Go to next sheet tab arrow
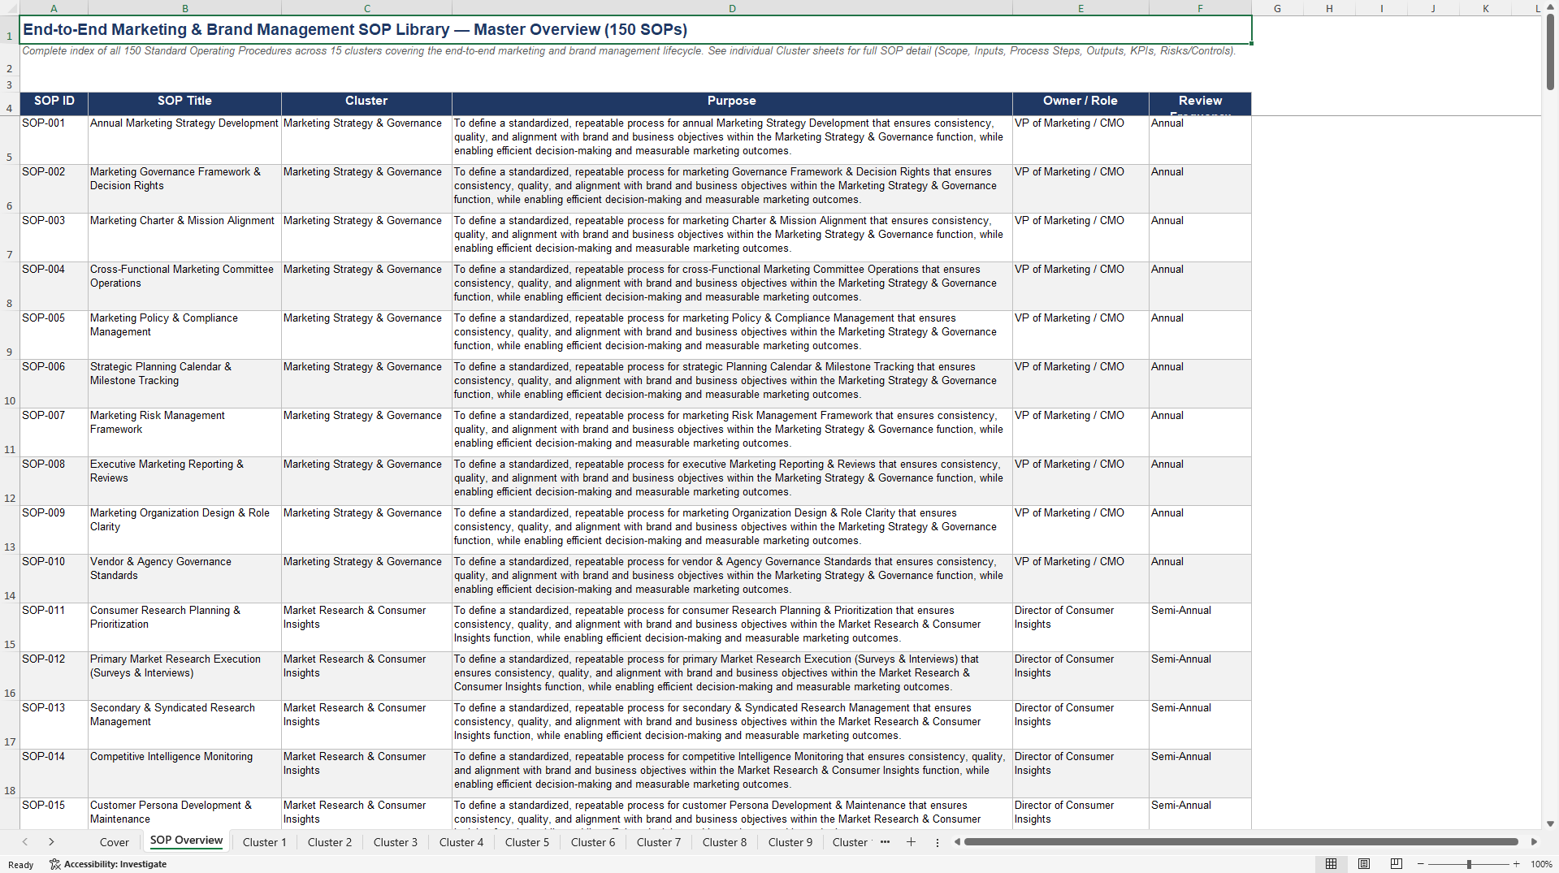Image resolution: width=1559 pixels, height=873 pixels. coord(51,842)
